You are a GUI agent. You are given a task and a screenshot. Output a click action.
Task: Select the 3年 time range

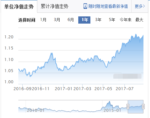98,20
